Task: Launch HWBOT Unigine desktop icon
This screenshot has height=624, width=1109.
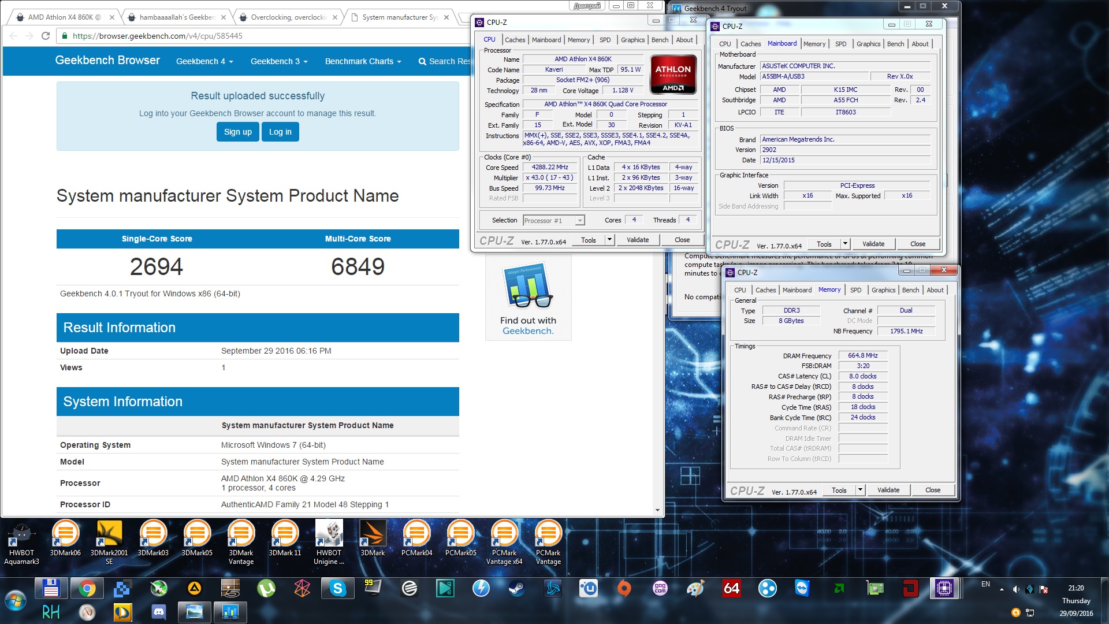Action: pos(329,542)
